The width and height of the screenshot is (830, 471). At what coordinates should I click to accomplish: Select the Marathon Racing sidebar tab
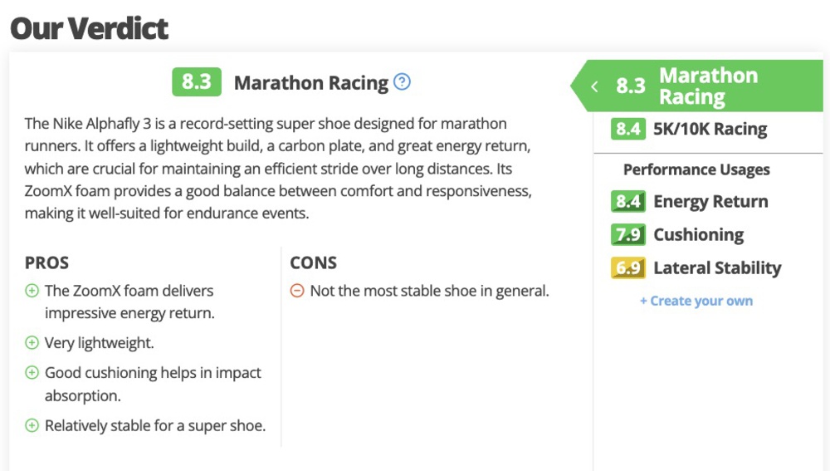(x=708, y=86)
